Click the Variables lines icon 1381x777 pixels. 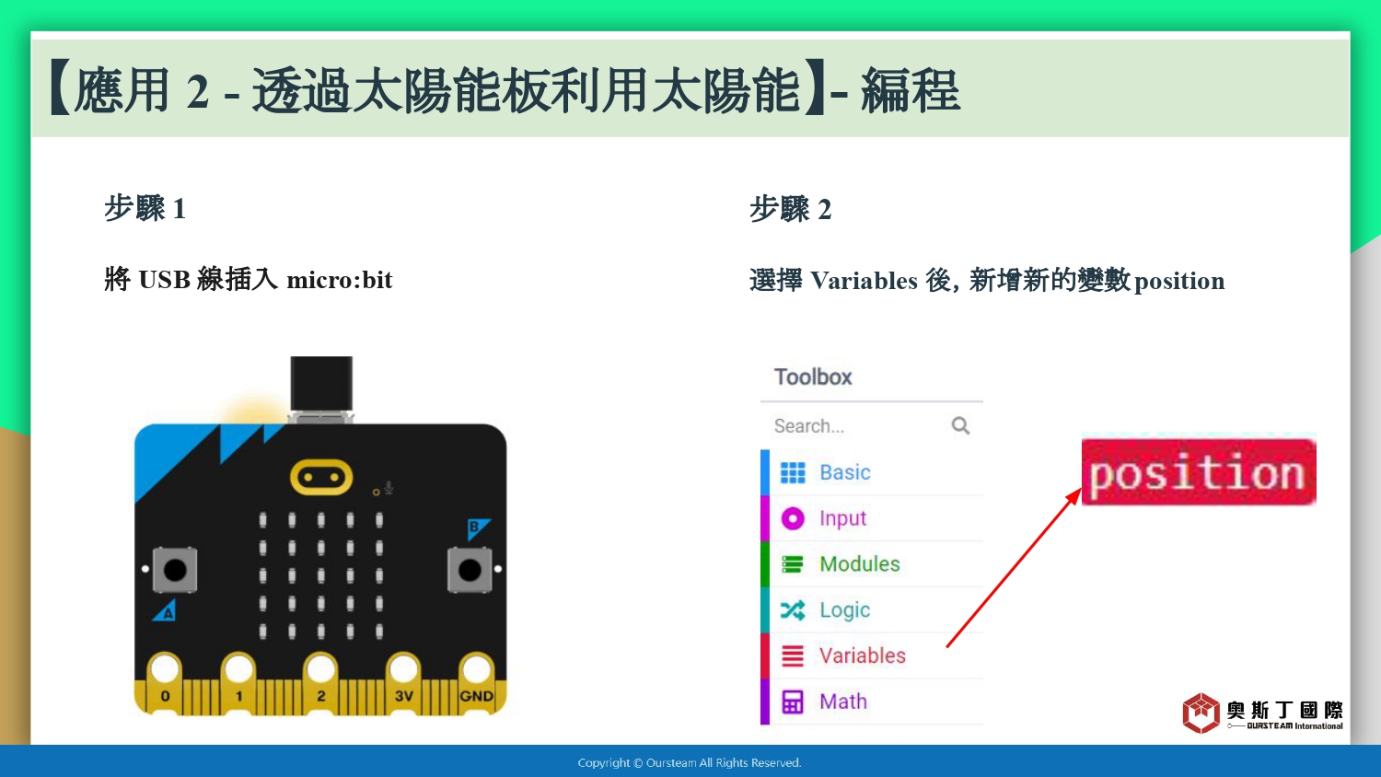(x=793, y=656)
